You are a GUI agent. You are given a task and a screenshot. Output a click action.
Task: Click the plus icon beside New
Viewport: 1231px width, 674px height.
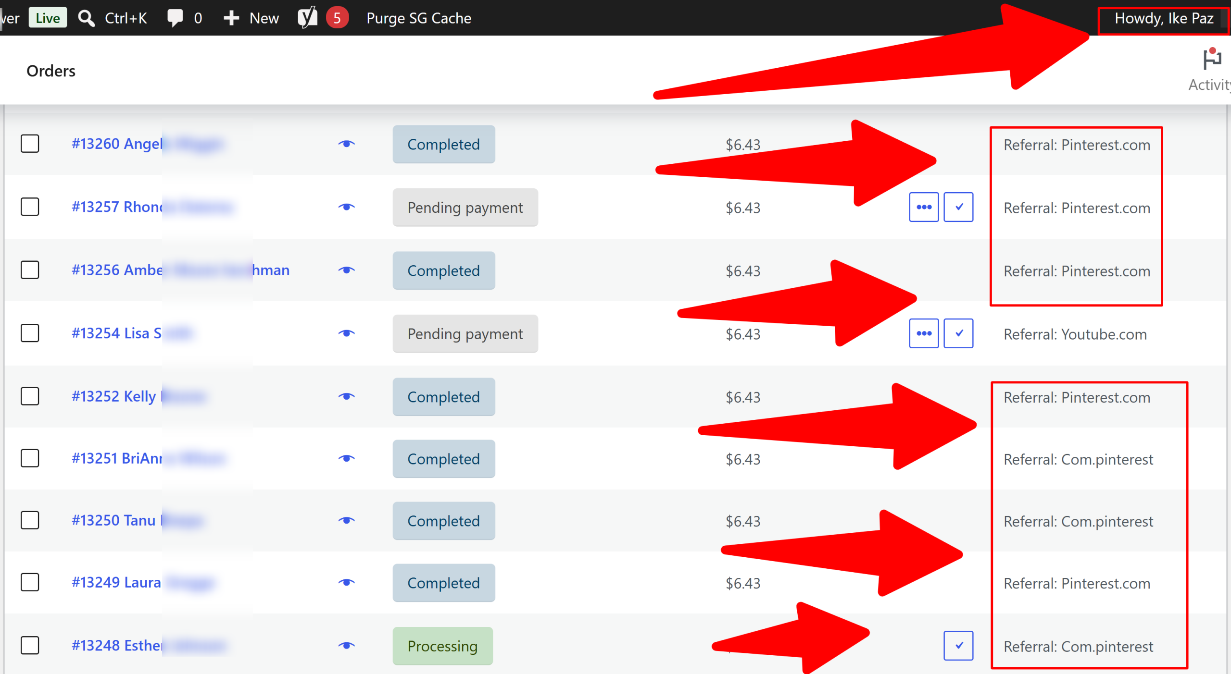pos(231,18)
